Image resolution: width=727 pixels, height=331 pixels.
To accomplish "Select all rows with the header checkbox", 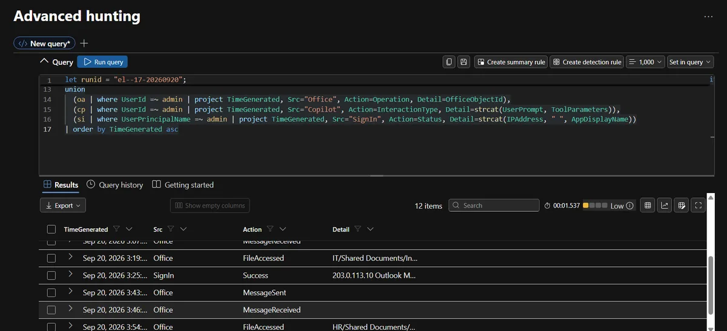I will tap(51, 229).
